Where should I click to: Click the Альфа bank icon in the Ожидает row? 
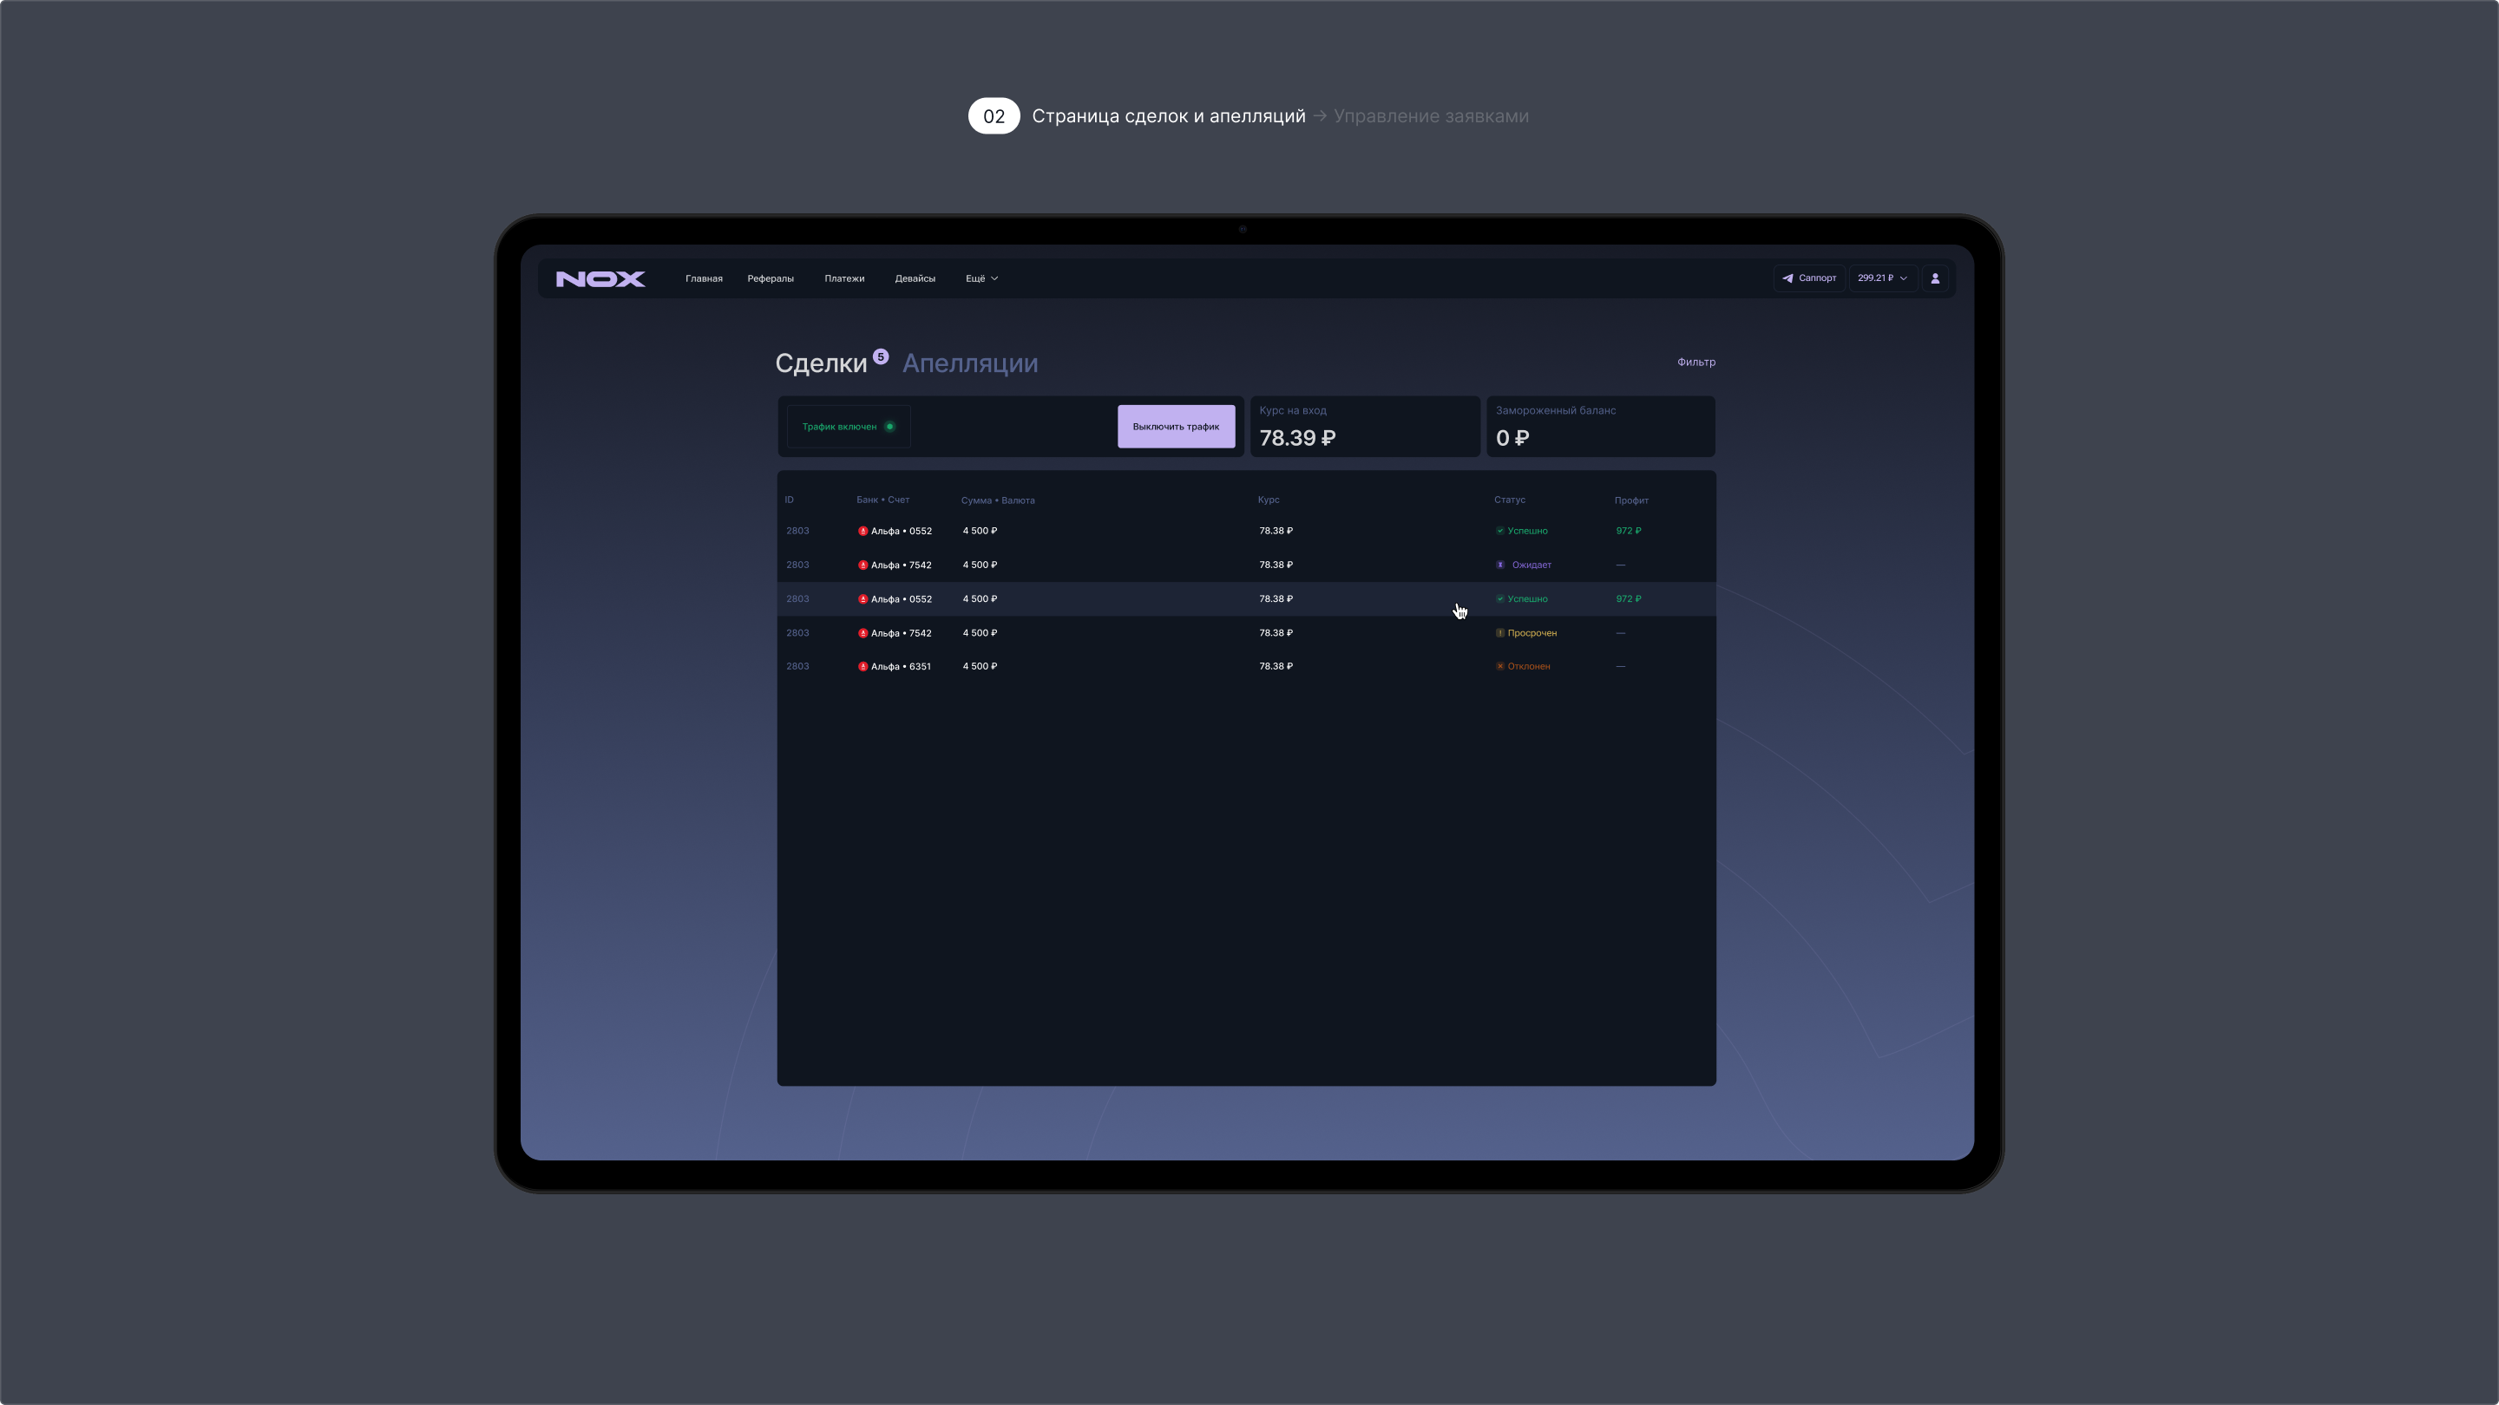863,565
